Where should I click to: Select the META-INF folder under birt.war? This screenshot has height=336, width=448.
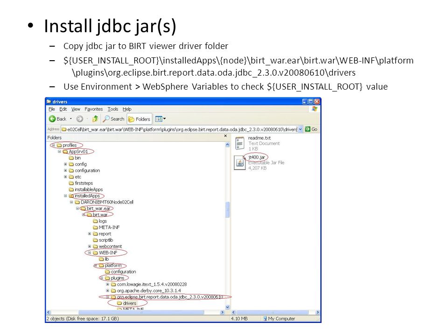point(106,227)
